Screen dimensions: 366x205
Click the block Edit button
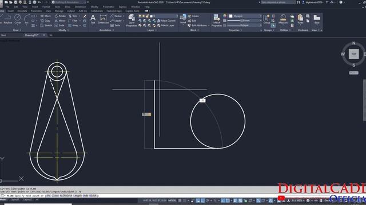192,20
